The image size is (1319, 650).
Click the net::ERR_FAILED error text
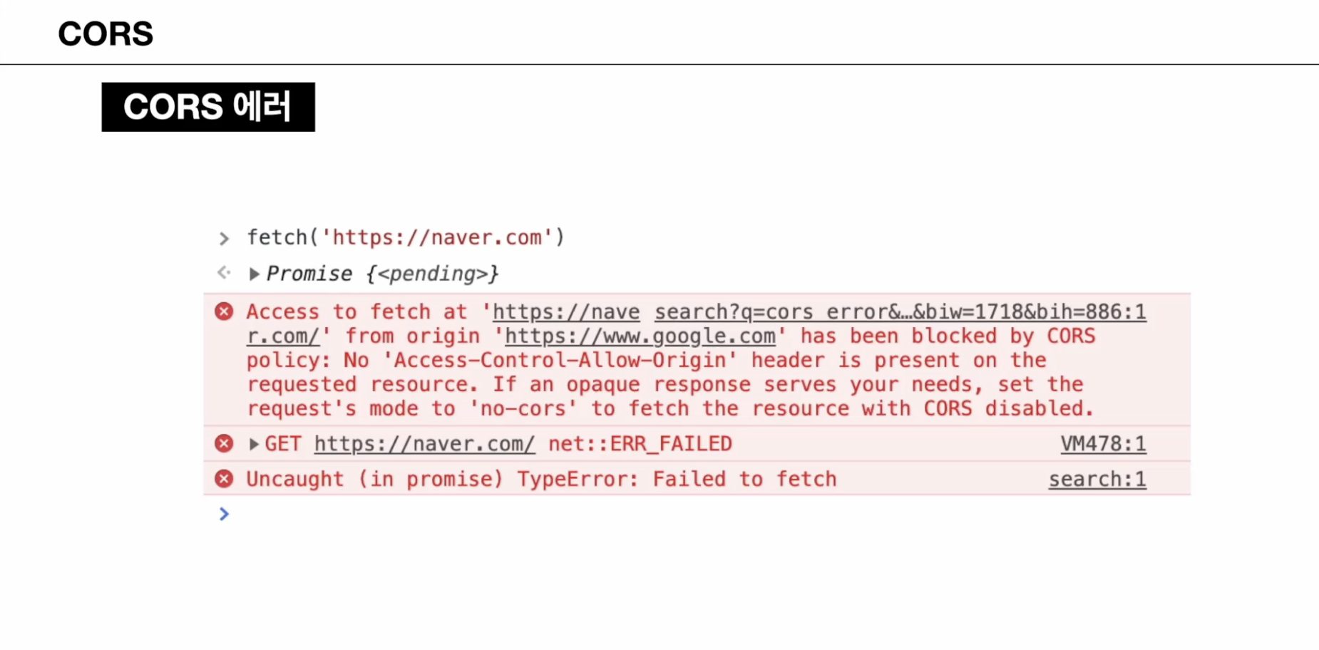click(640, 444)
